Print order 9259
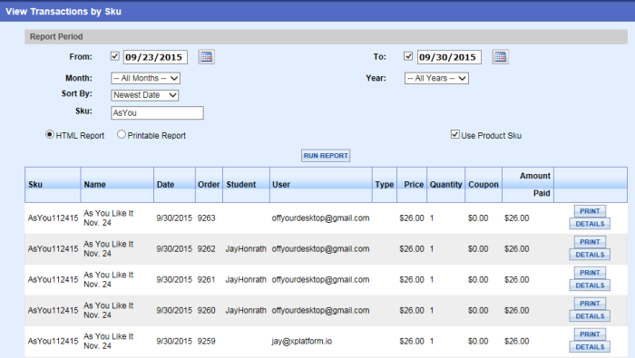The height and width of the screenshot is (358, 635). [x=590, y=334]
